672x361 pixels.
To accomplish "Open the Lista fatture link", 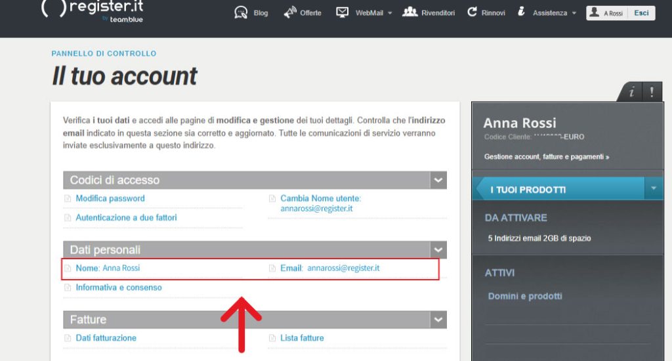I will coord(302,338).
